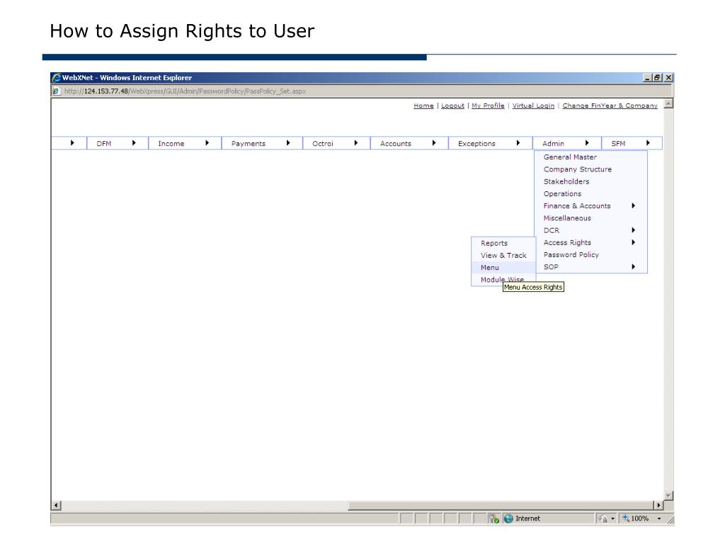Click the Logout link
The width and height of the screenshot is (725, 544).
pos(452,106)
